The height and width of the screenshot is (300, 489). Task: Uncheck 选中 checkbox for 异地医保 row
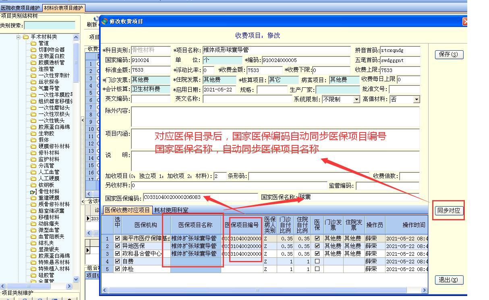[x=118, y=246]
